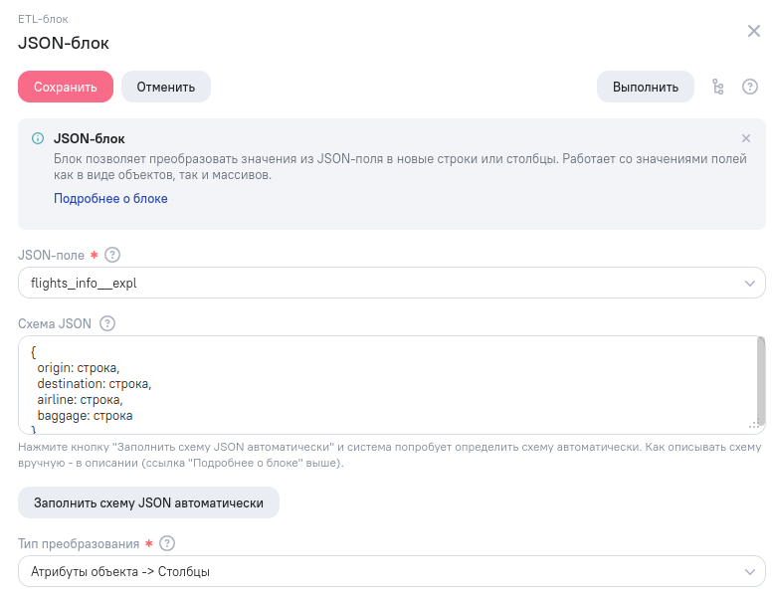Open the Подробнее о блоке link
This screenshot has width=774, height=596.
point(110,199)
